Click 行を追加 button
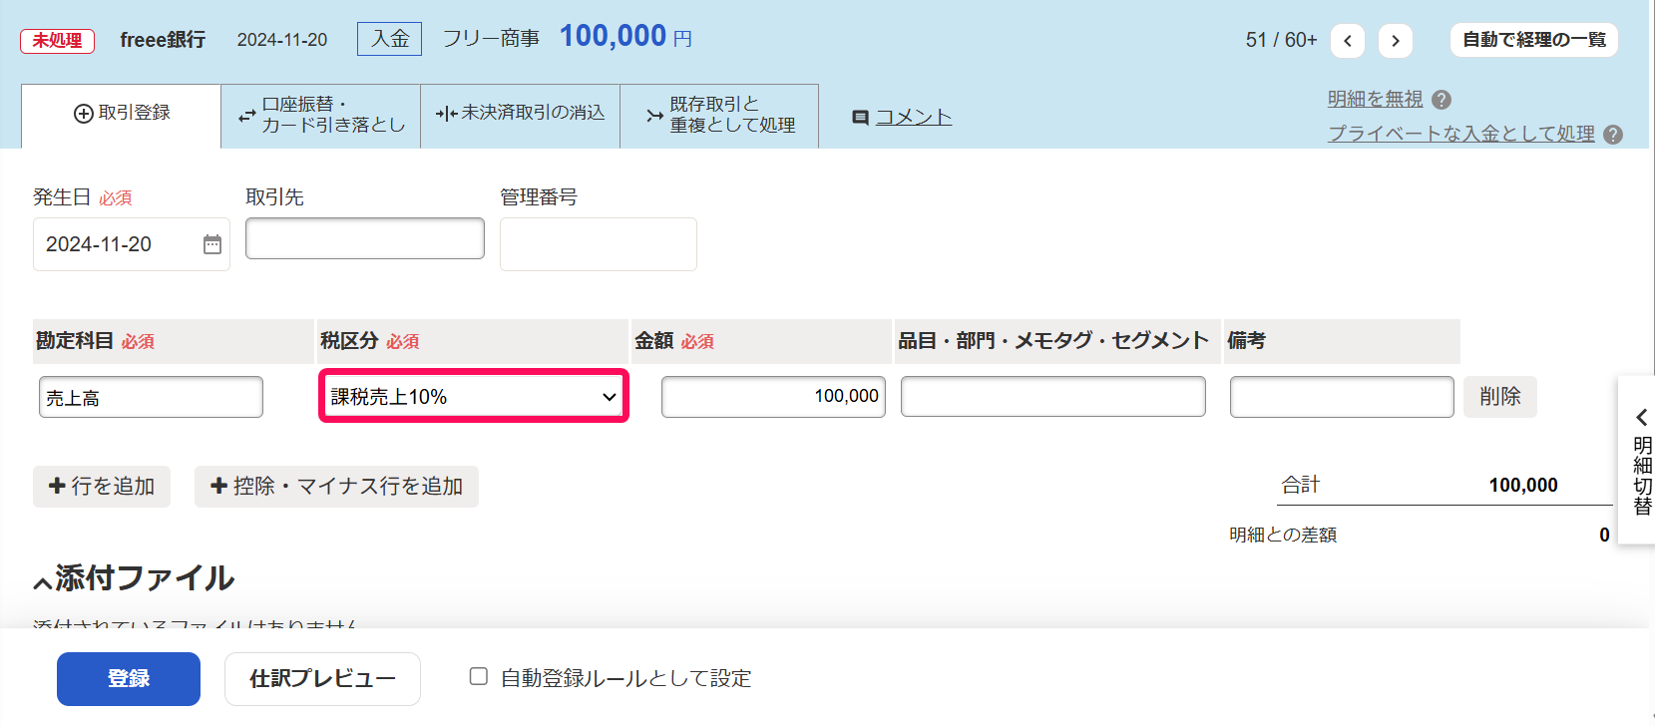The height and width of the screenshot is (726, 1655). tap(102, 487)
